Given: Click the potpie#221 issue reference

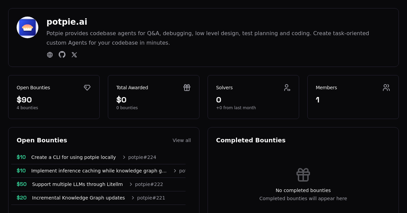Looking at the screenshot, I should pos(151,198).
